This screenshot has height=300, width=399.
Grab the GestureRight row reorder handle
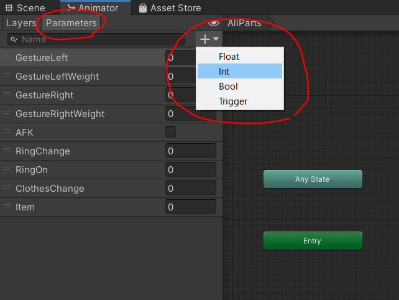tap(7, 94)
